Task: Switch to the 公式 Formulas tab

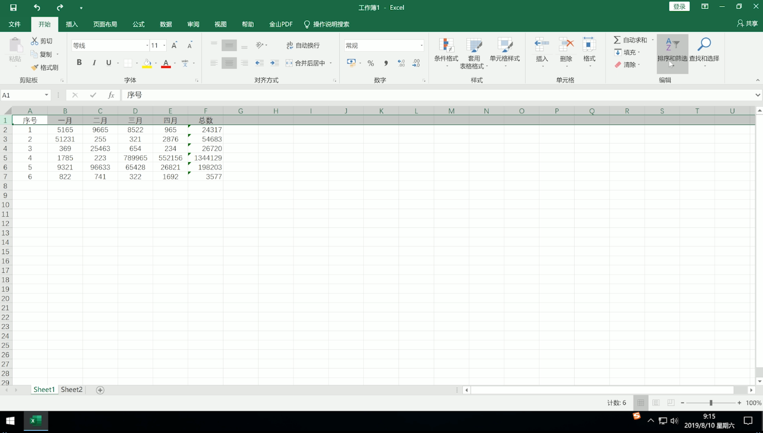Action: (x=138, y=24)
